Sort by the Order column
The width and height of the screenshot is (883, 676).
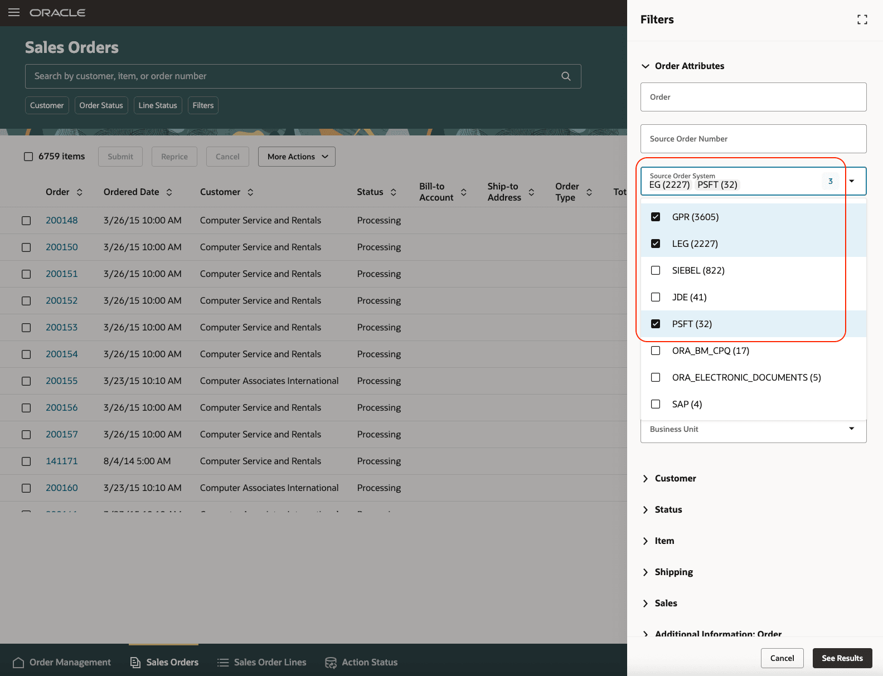click(80, 192)
